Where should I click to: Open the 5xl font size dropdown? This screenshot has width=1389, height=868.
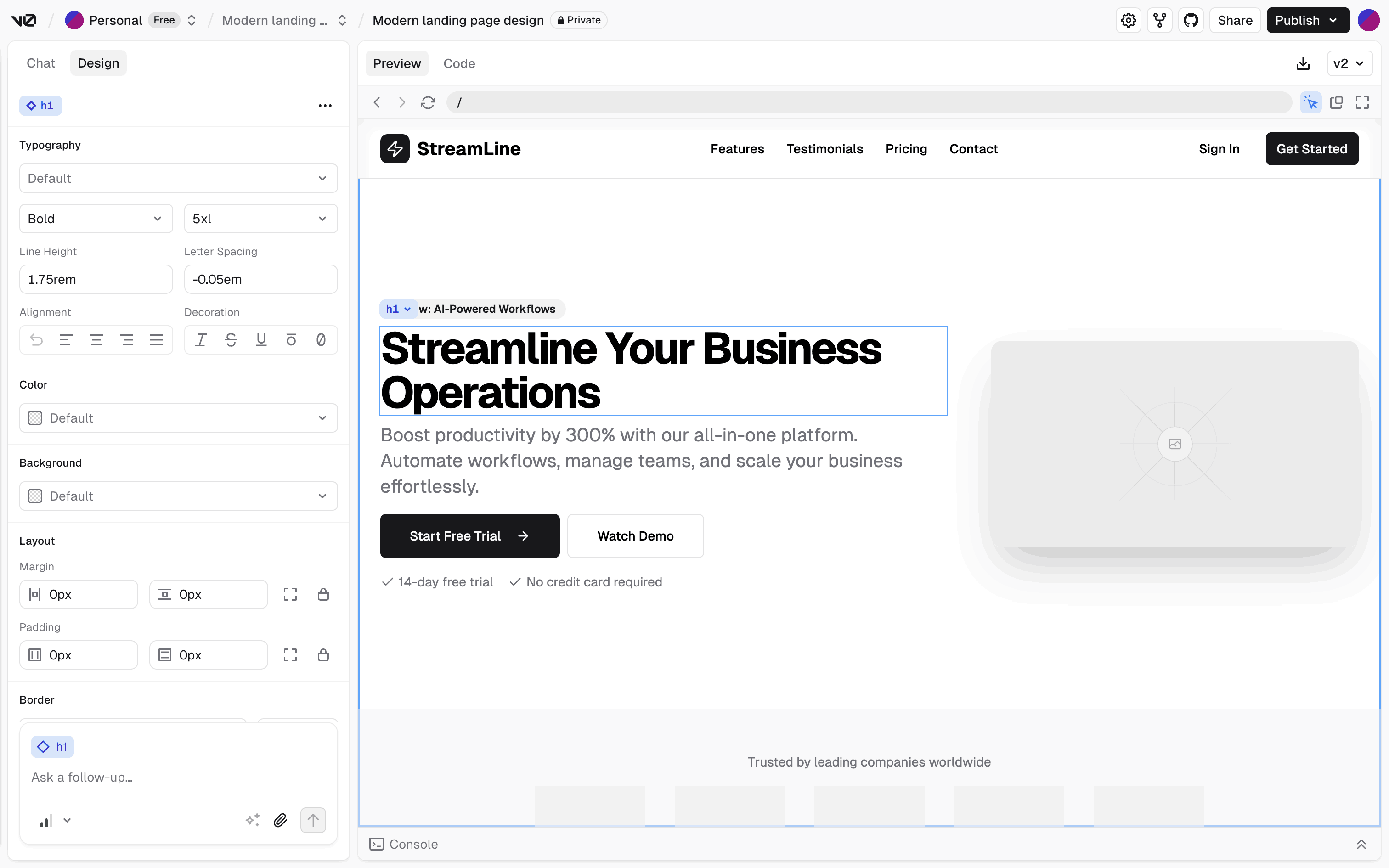tap(260, 219)
